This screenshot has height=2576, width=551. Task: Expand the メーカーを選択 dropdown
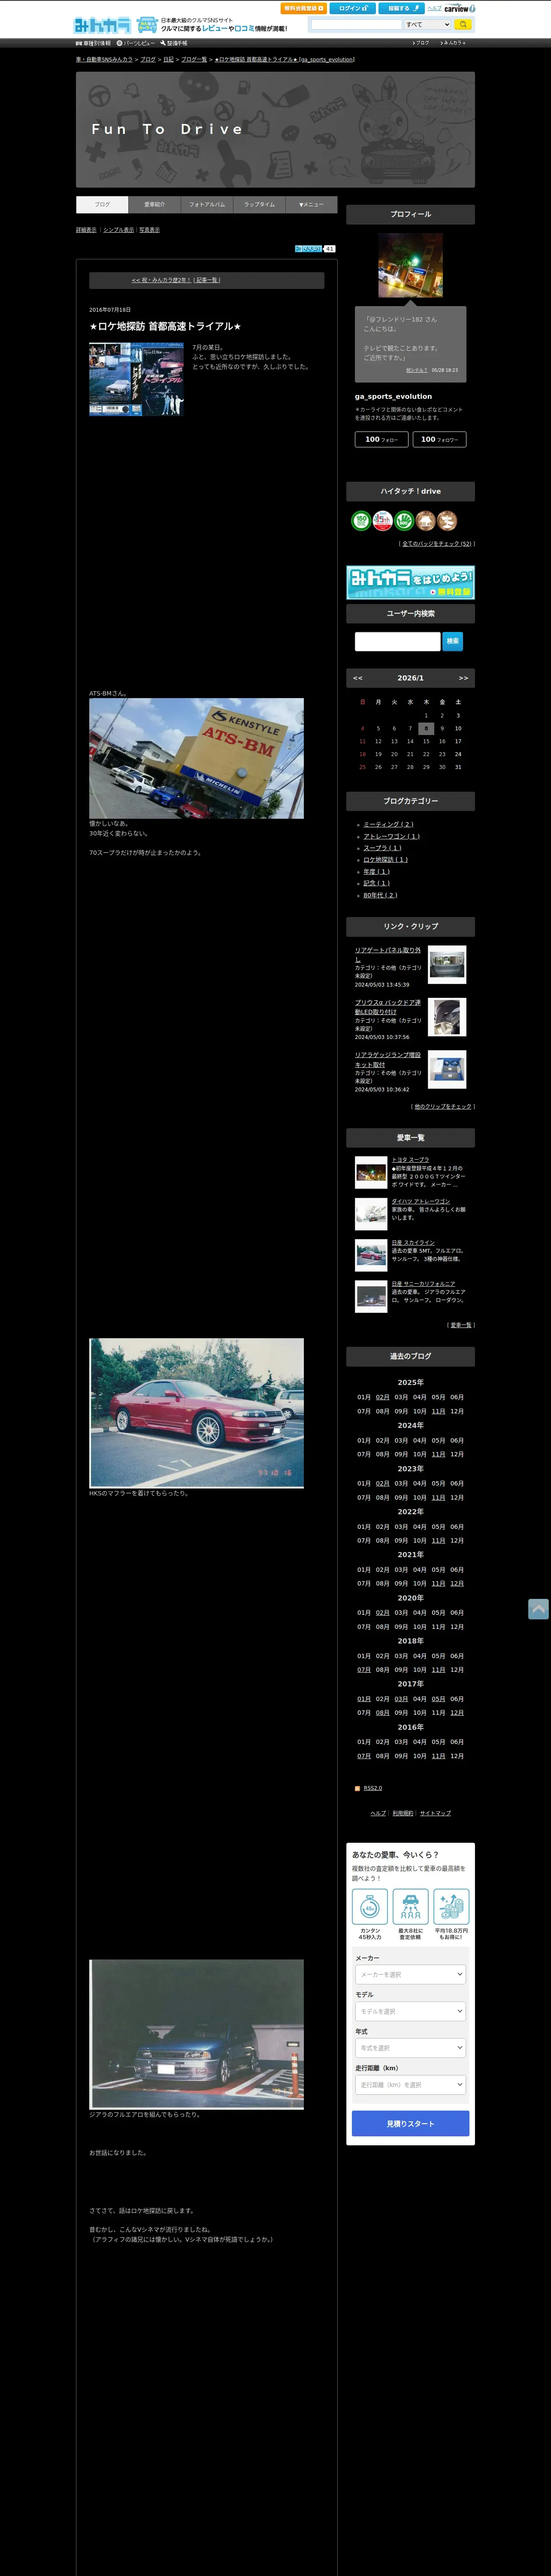(x=410, y=1974)
